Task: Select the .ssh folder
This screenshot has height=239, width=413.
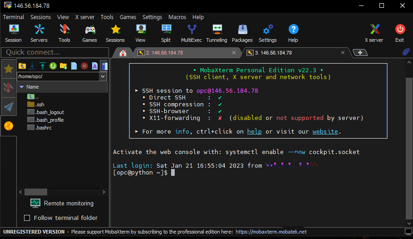Action: (x=36, y=105)
